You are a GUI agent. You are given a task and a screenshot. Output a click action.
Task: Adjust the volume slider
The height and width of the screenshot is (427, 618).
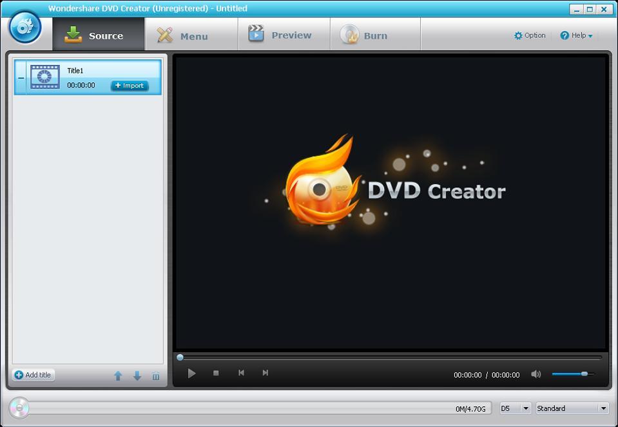pos(583,374)
